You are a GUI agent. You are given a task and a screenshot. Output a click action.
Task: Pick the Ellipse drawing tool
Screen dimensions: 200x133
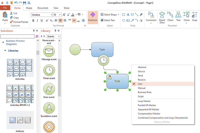123,20
